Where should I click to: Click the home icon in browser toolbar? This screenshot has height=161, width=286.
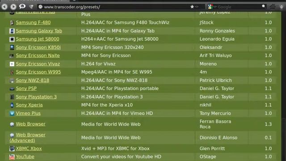pyautogui.click(x=273, y=7)
